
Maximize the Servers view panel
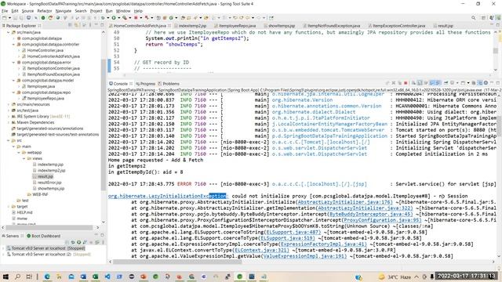click(103, 235)
